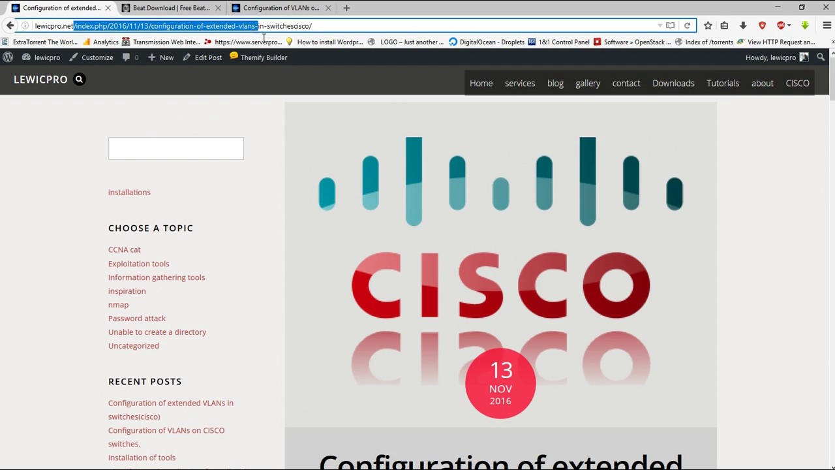The image size is (835, 470).
Task: Open the Firefox hamburger menu
Action: 827,25
